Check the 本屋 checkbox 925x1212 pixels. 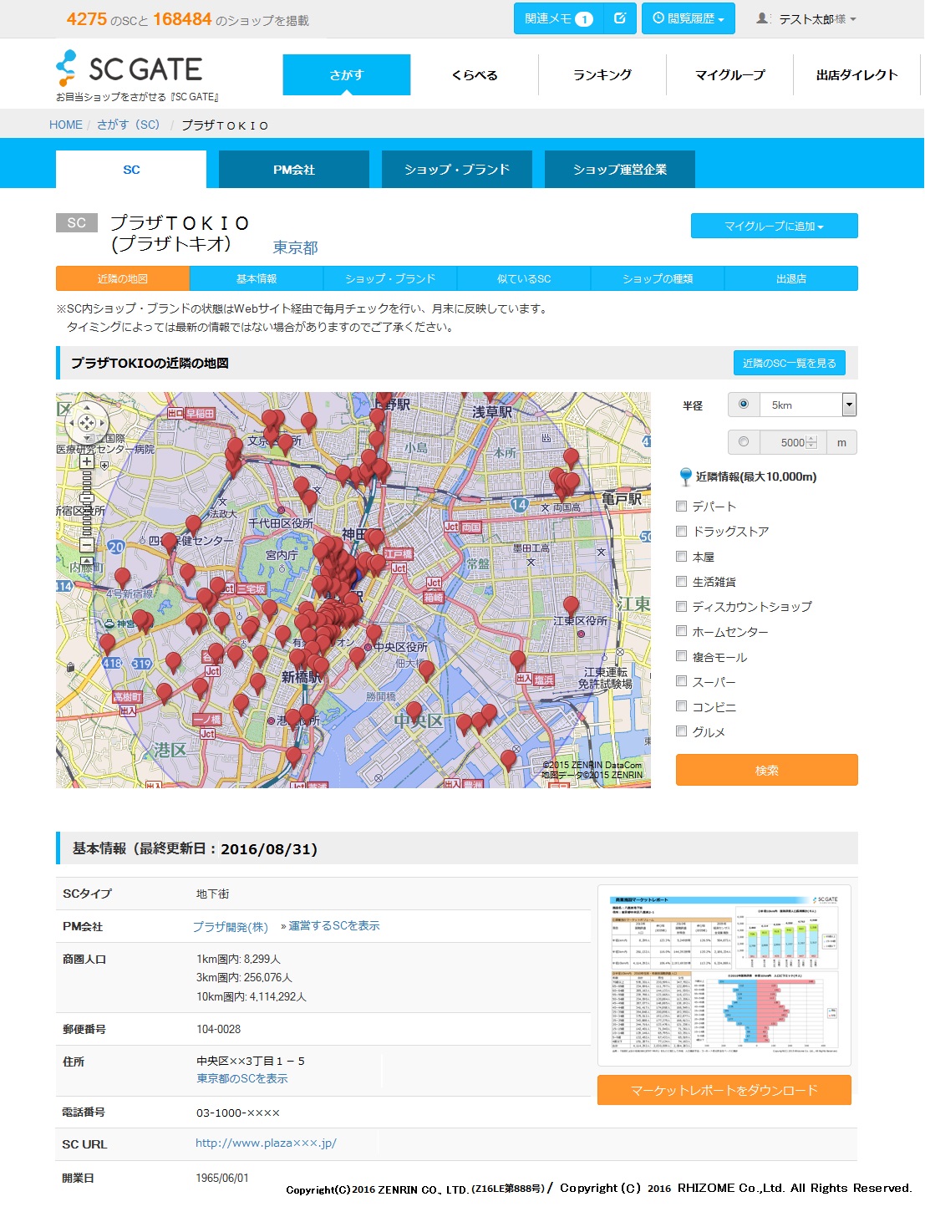pyautogui.click(x=681, y=556)
